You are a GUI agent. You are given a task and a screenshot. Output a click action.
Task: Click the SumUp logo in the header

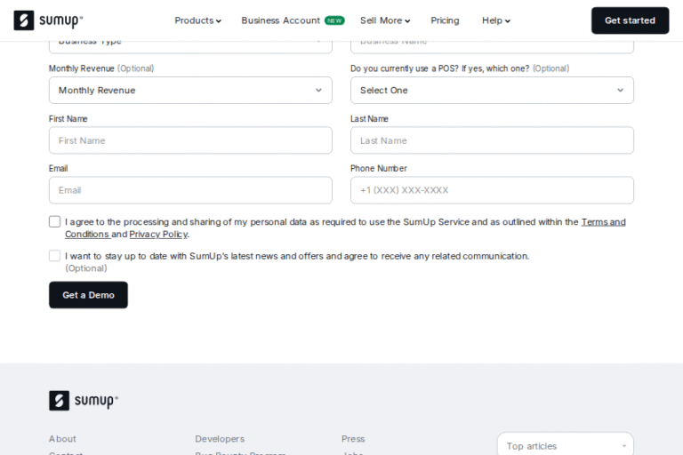(48, 20)
